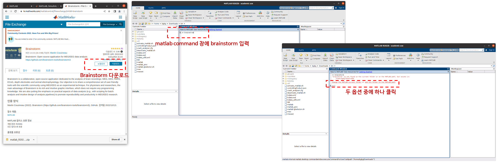Click 'Change the MATLAB current folder' link
497x162 pixels.
click(x=346, y=82)
